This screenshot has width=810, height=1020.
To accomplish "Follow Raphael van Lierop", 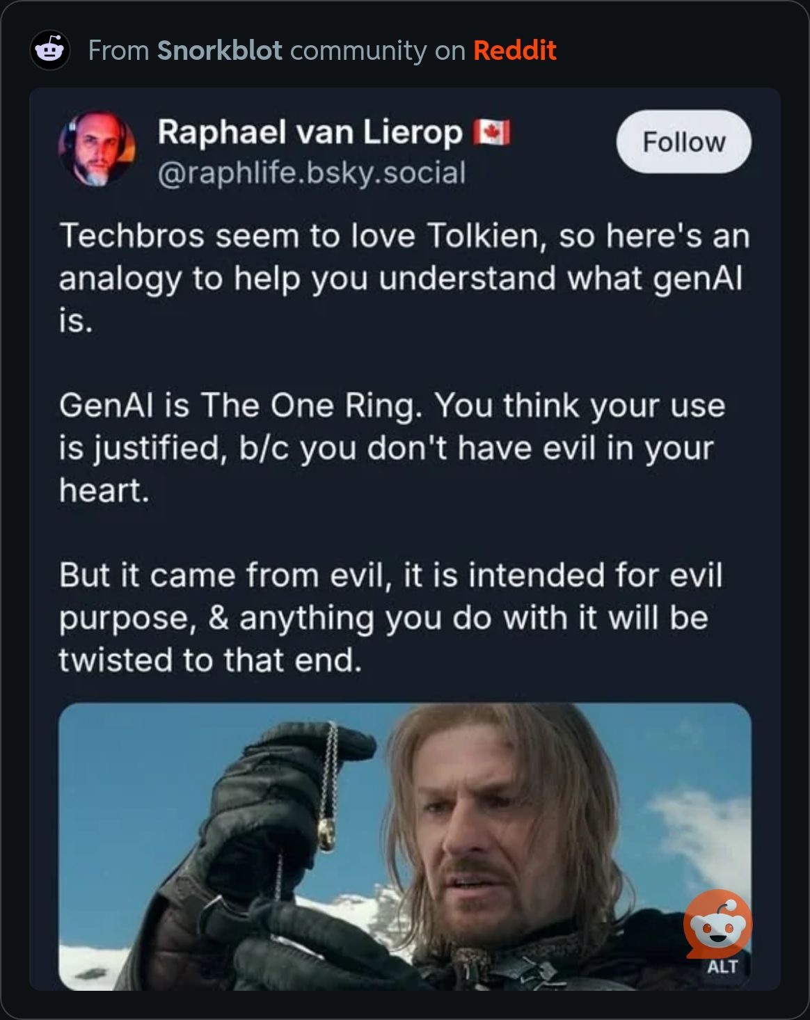I will click(x=683, y=142).
